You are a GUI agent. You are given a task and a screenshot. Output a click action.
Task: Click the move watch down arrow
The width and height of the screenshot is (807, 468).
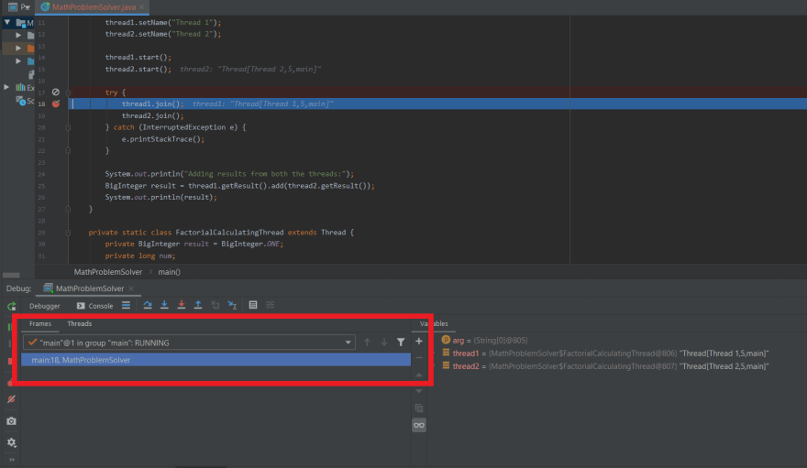coord(419,391)
